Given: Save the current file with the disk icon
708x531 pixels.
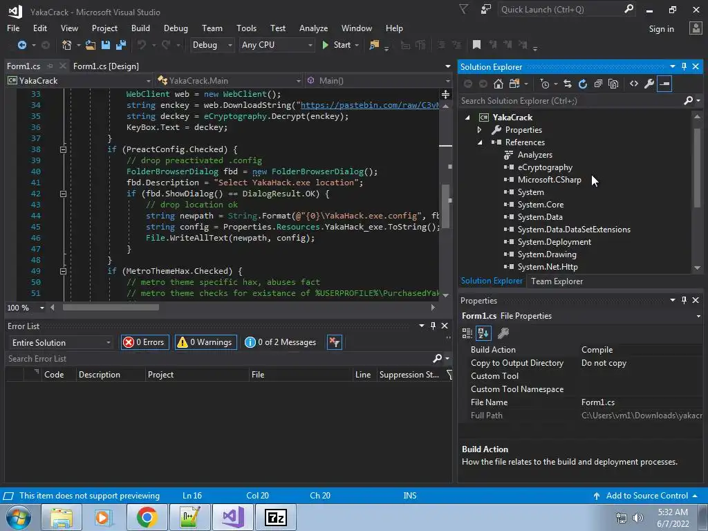Looking at the screenshot, I should click(106, 45).
